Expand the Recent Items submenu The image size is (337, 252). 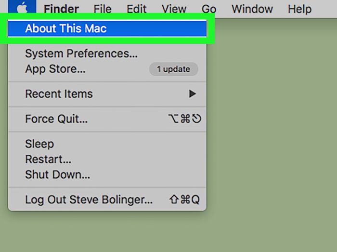click(107, 94)
